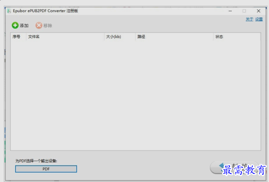Sort by the 路径 column header
This screenshot has height=182, width=269.
click(174, 37)
